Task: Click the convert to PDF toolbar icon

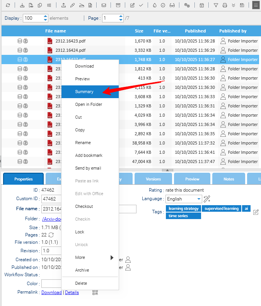Action: [x=31, y=5]
